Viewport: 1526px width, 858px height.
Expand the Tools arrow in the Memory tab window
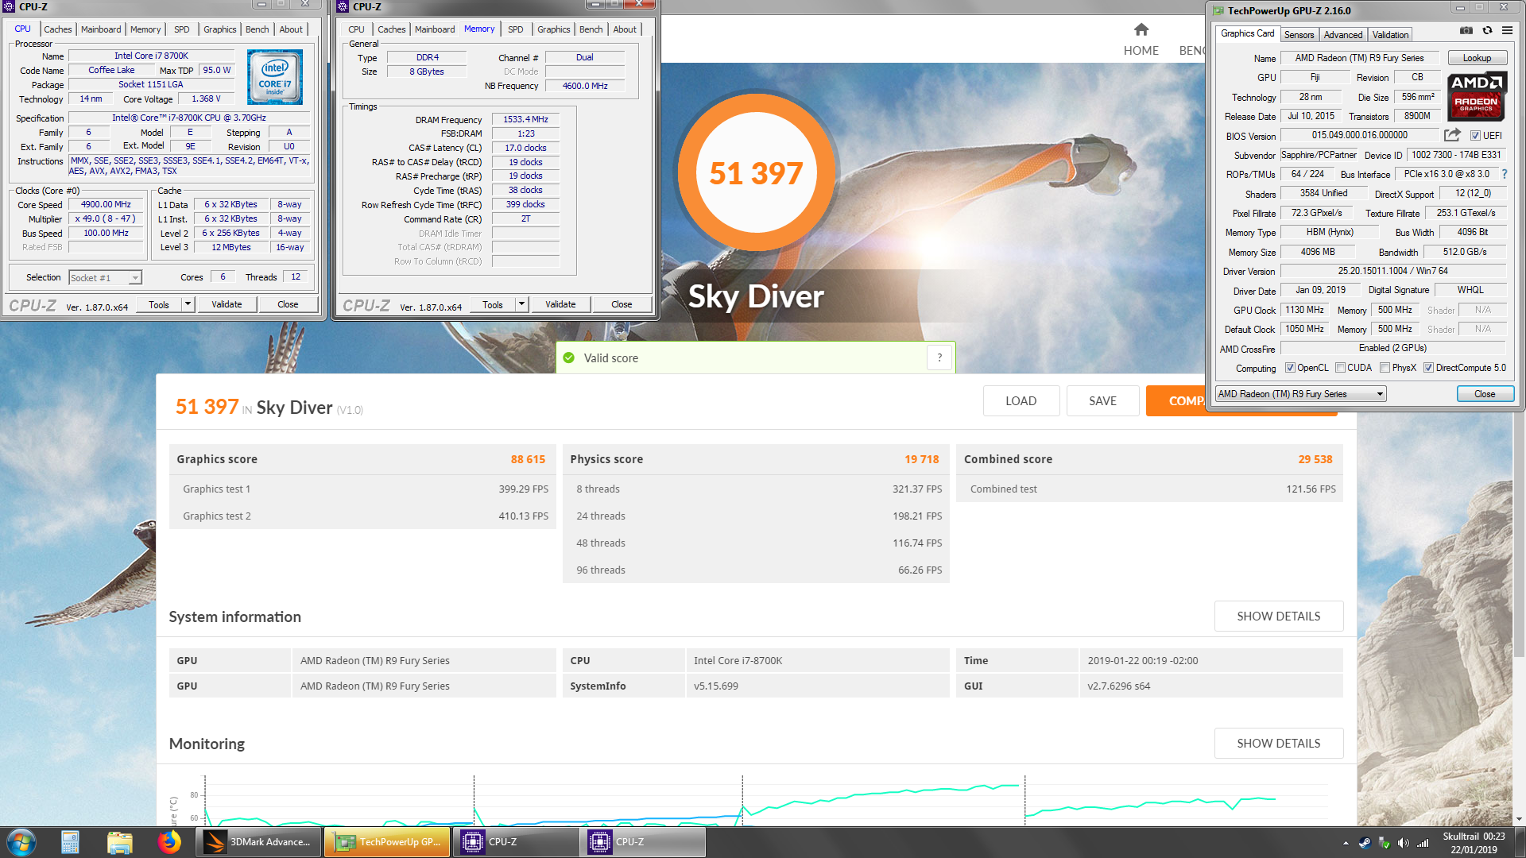click(x=522, y=304)
